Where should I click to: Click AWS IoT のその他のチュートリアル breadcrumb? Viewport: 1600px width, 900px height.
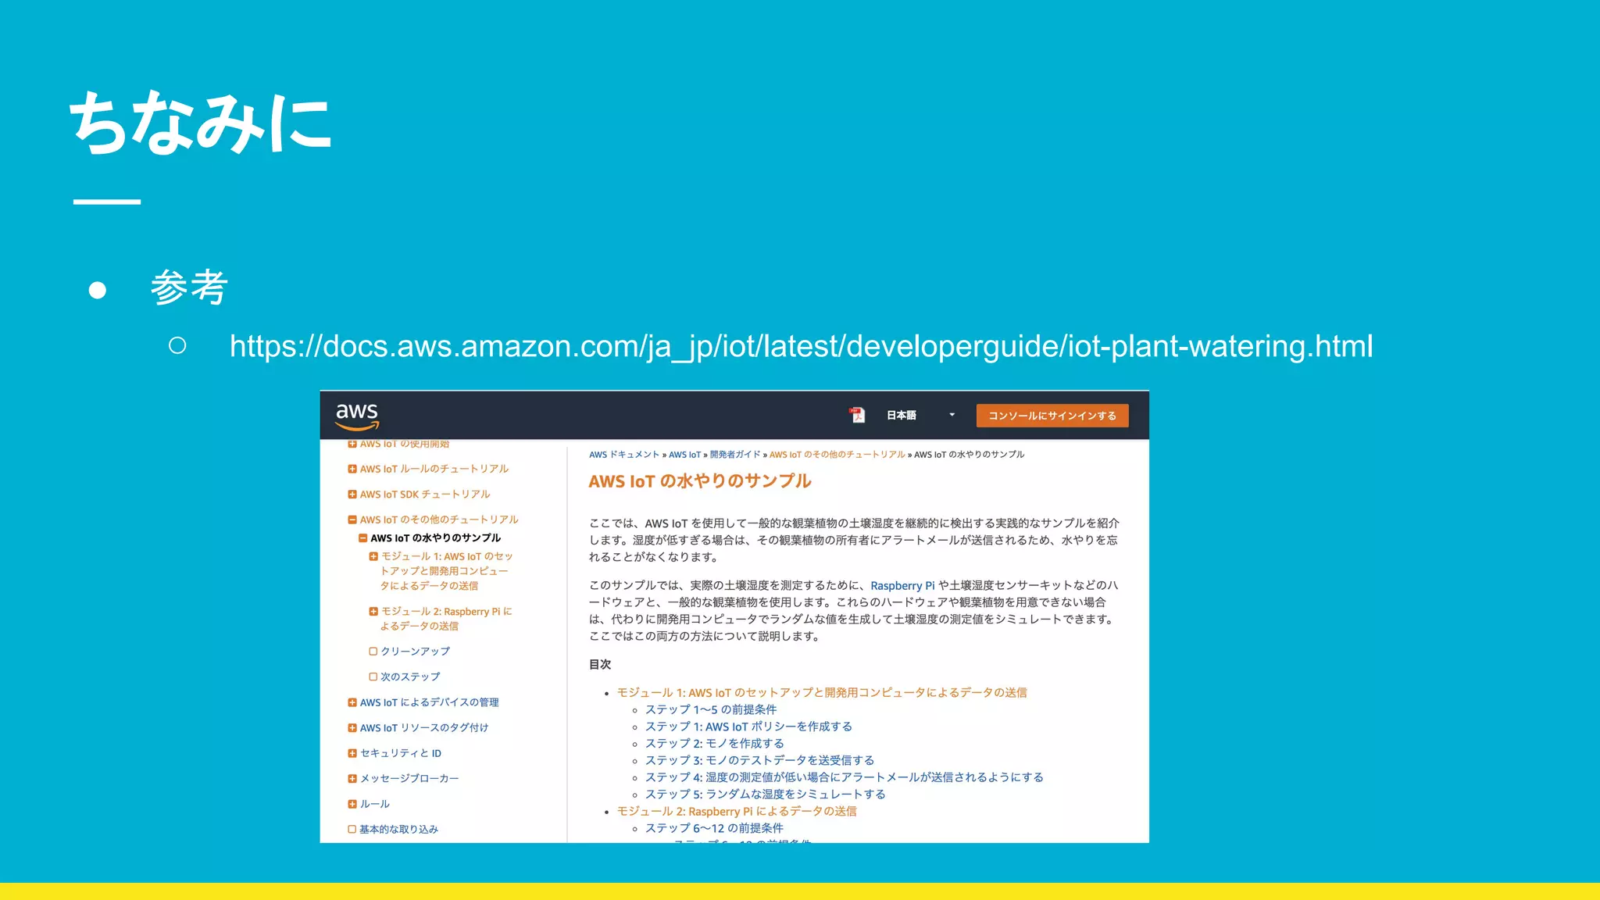click(837, 455)
